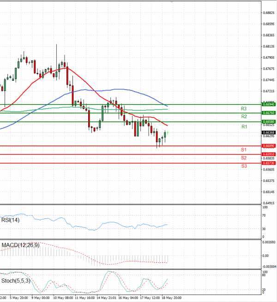The height and width of the screenshot is (302, 277).
Task: Click the 17 May 12:00 time label
Action: tap(150, 298)
